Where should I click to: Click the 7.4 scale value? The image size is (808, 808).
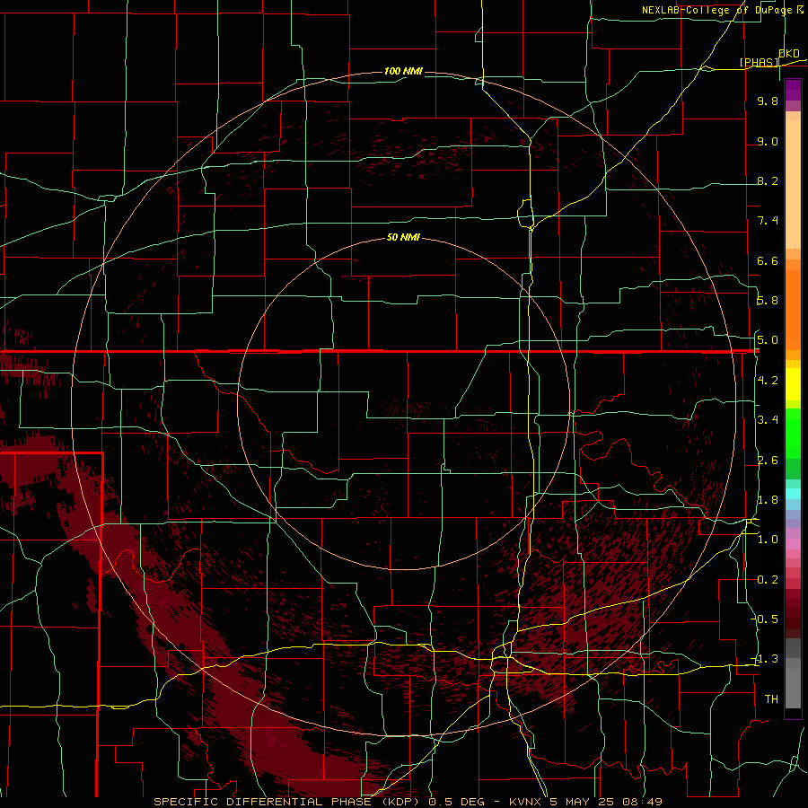pos(768,221)
